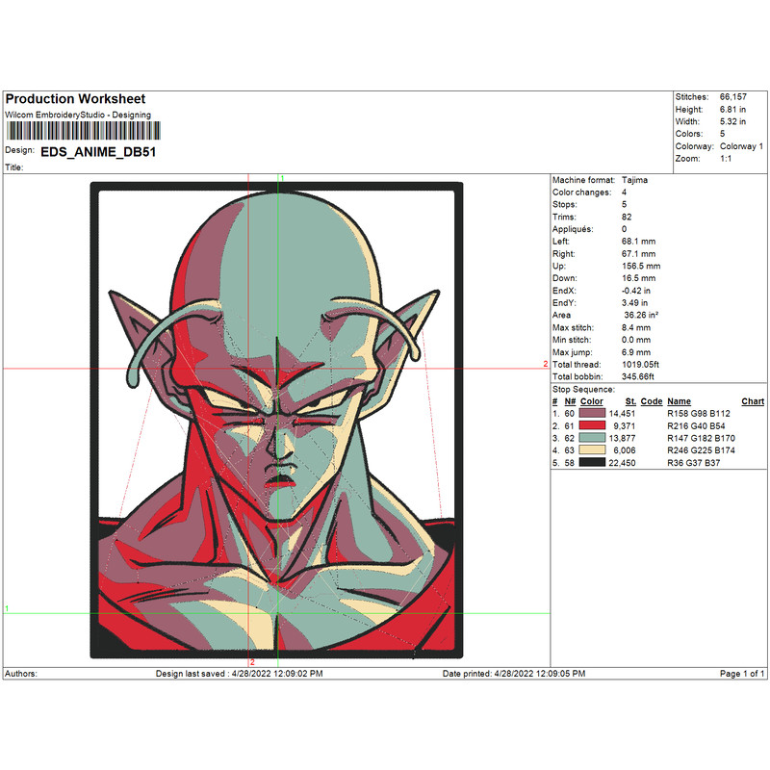Click the green marker 1 above the design
The width and height of the screenshot is (770, 770).
(x=281, y=179)
